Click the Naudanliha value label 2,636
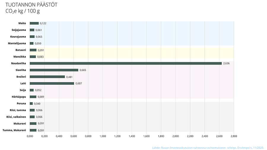The height and width of the screenshot is (150, 267). click(x=227, y=63)
